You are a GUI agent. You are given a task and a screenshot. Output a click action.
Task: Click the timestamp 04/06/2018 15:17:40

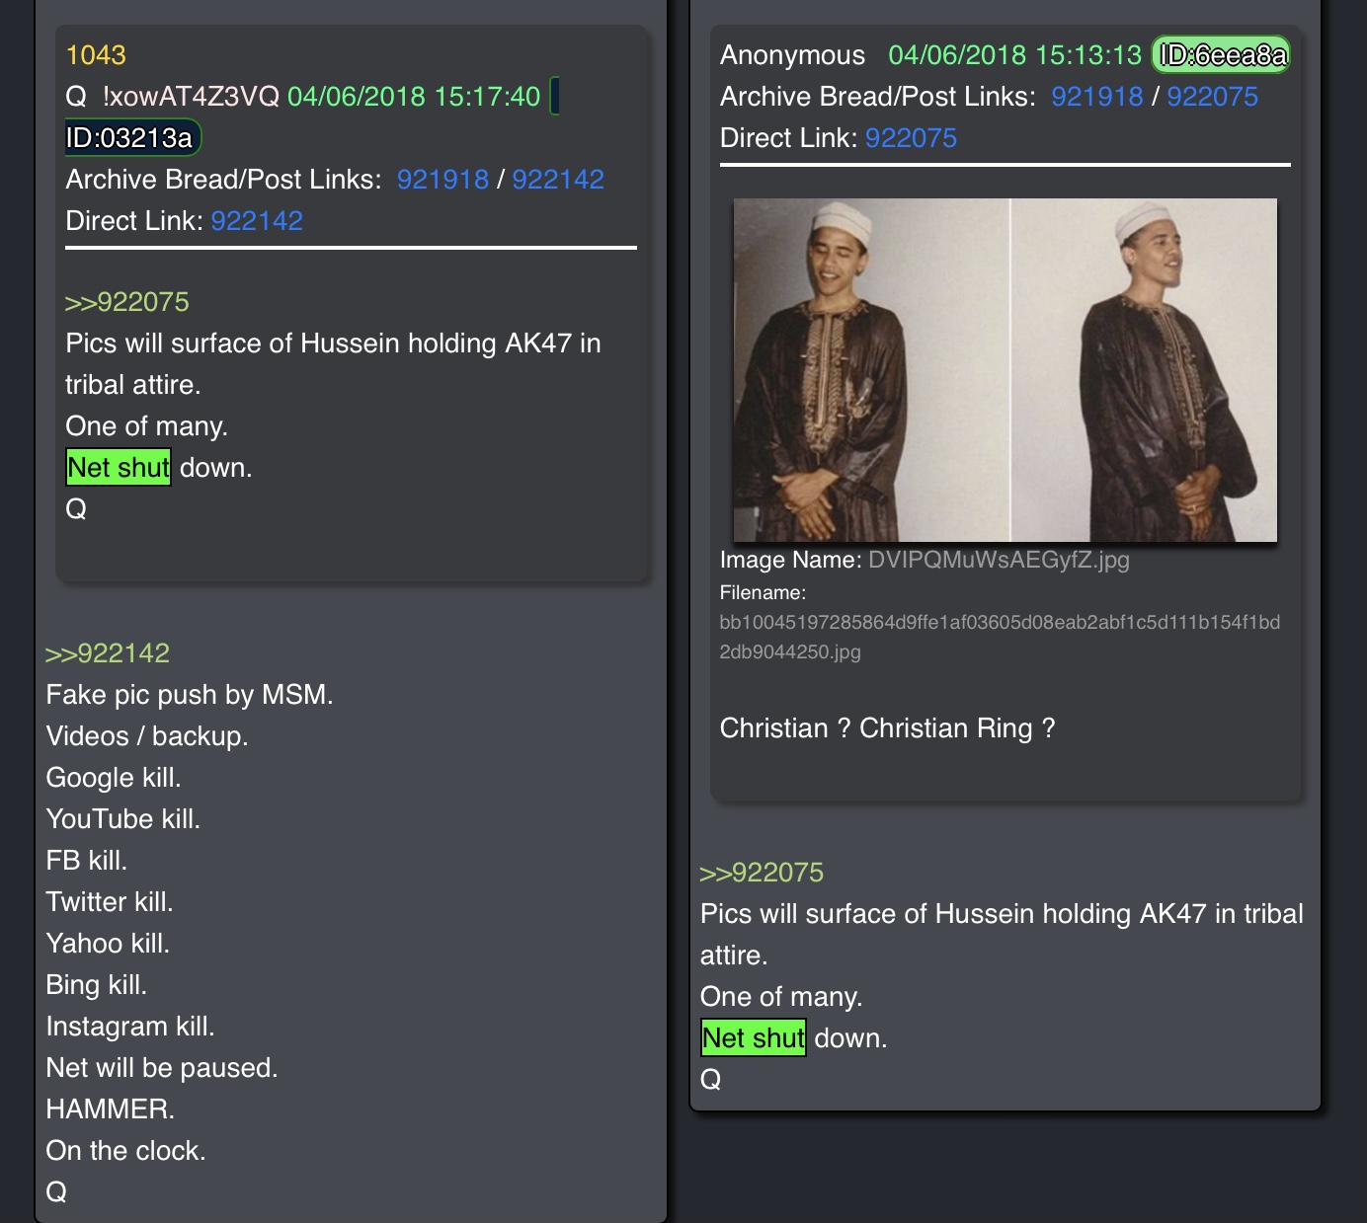(x=414, y=97)
